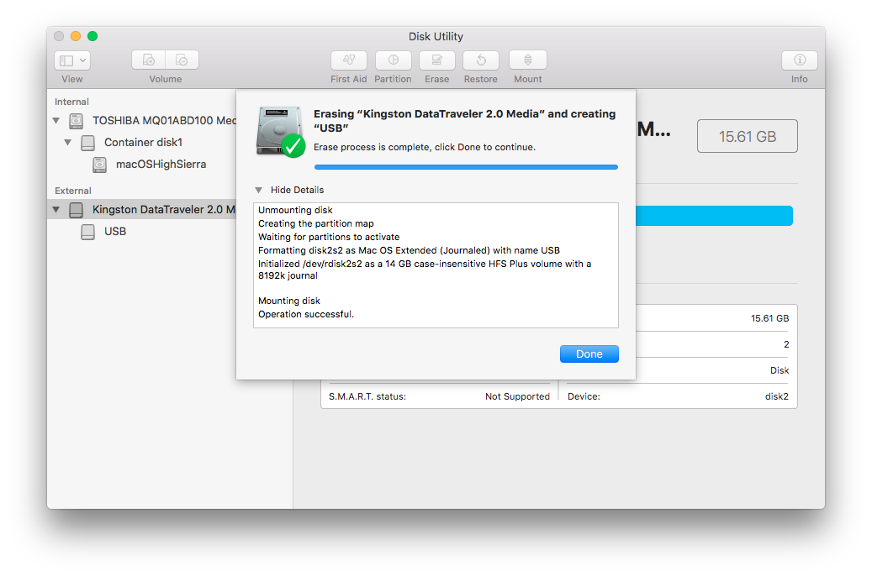Click the Done button
Screen dimensions: 872x576
589,353
